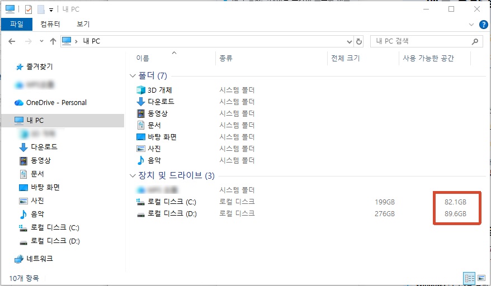Image resolution: width=491 pixels, height=286 pixels.
Task: Click 시스템 폴더 type text of 3D 개체 row
Action: pos(237,90)
